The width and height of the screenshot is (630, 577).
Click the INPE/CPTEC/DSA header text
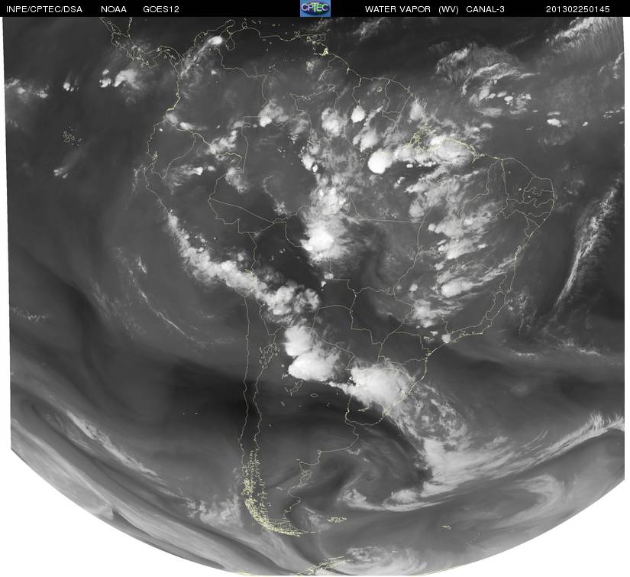point(44,9)
